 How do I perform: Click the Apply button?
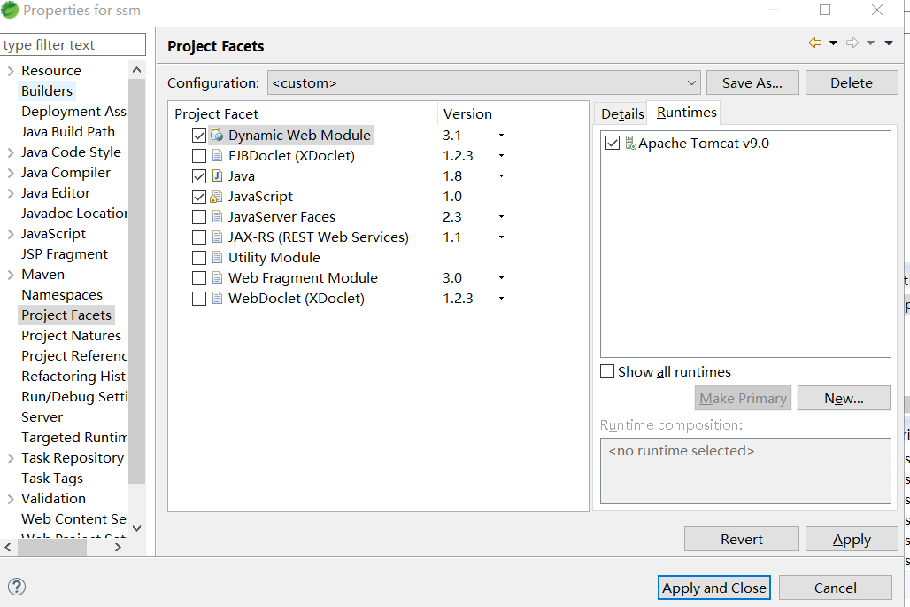(852, 539)
